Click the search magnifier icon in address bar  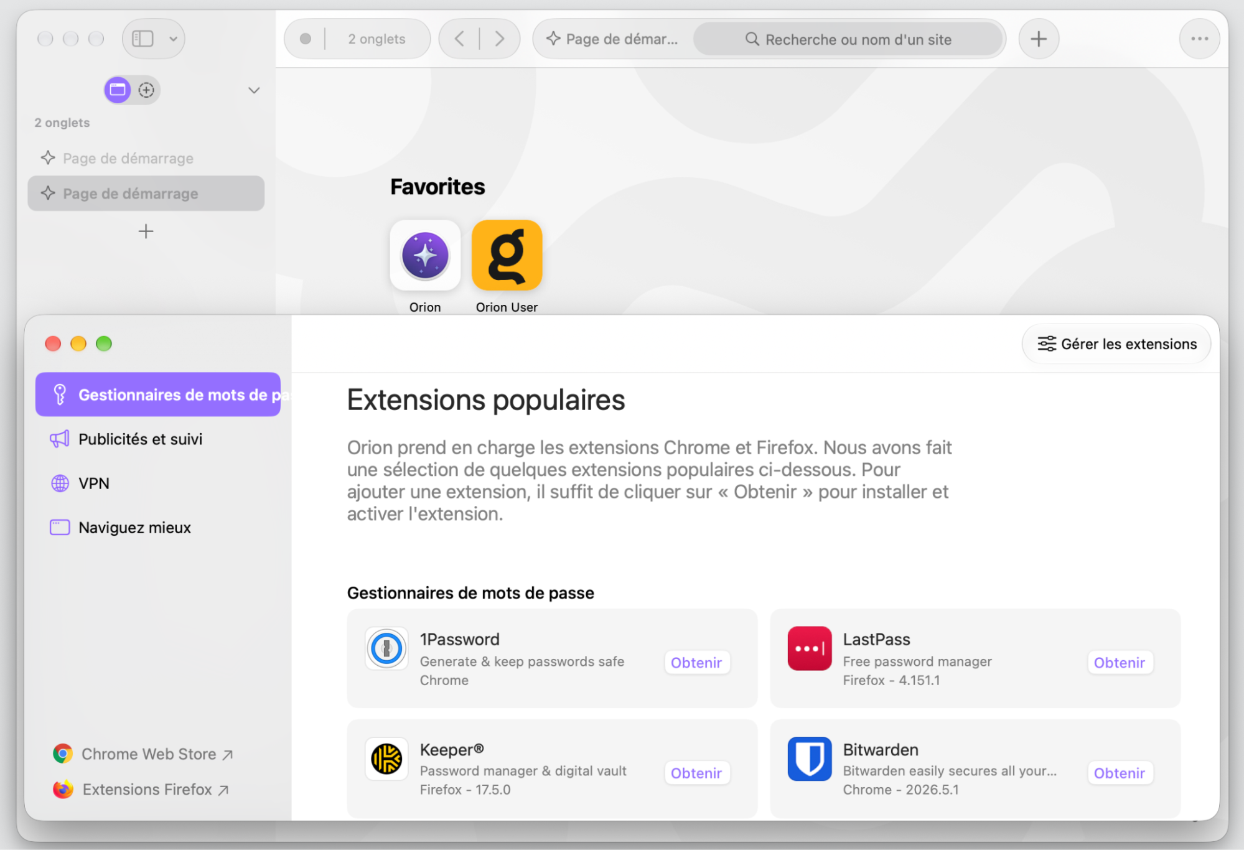click(752, 39)
